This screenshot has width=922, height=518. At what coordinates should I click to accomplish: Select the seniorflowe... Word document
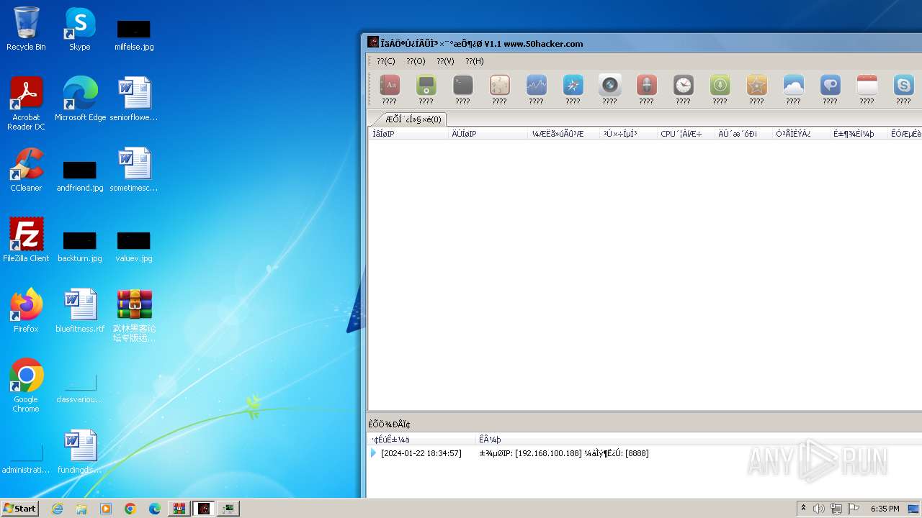[134, 99]
